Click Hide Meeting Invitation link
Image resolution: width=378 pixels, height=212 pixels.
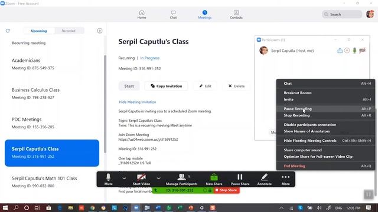pos(138,102)
